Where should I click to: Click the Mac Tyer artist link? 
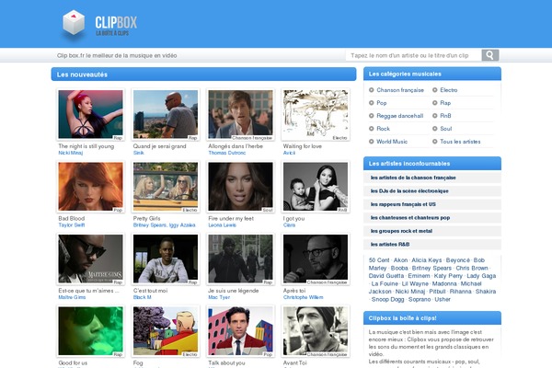219,297
